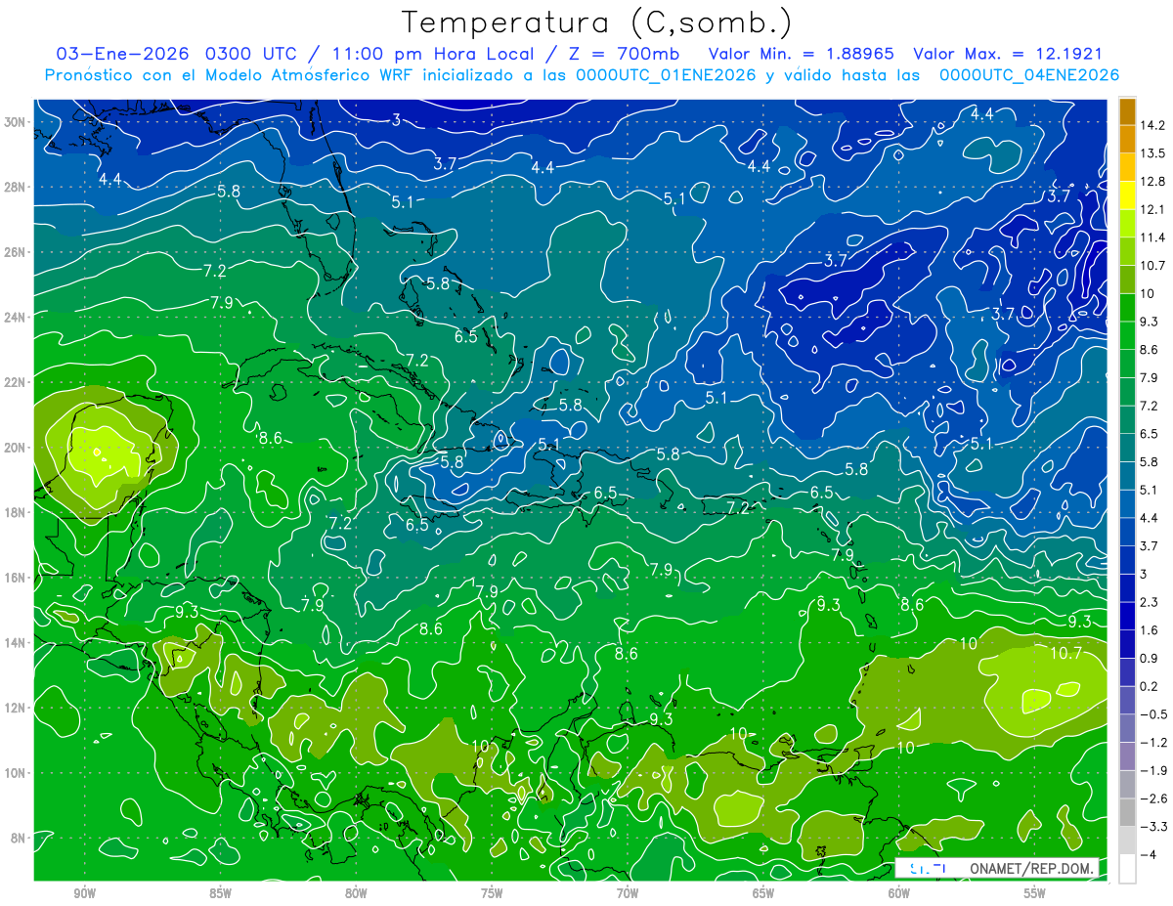The image size is (1173, 906).
Task: Click the '14N' latitude axis label
Action: tap(15, 642)
